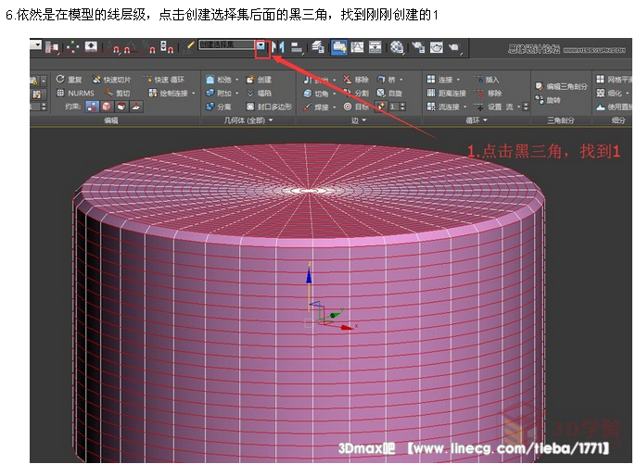Click the 移除 Remove edge tool

pyautogui.click(x=356, y=80)
